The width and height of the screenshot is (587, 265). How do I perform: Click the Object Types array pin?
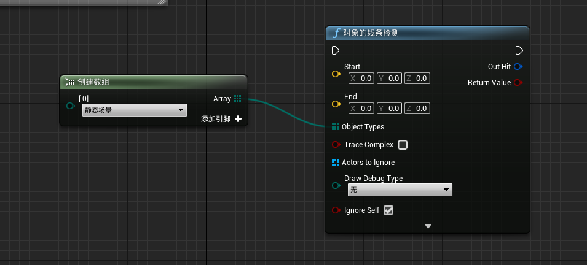point(335,127)
